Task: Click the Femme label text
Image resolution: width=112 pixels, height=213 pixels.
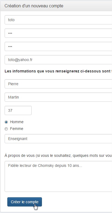Action: tap(17, 129)
